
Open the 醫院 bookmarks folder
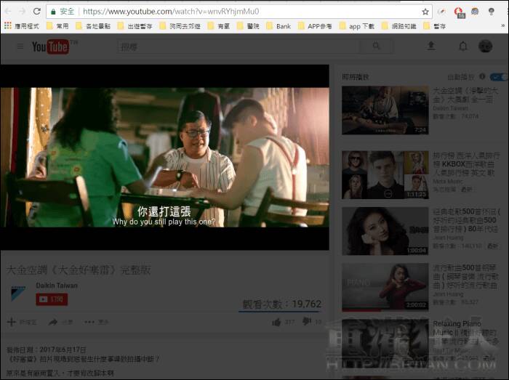click(249, 26)
